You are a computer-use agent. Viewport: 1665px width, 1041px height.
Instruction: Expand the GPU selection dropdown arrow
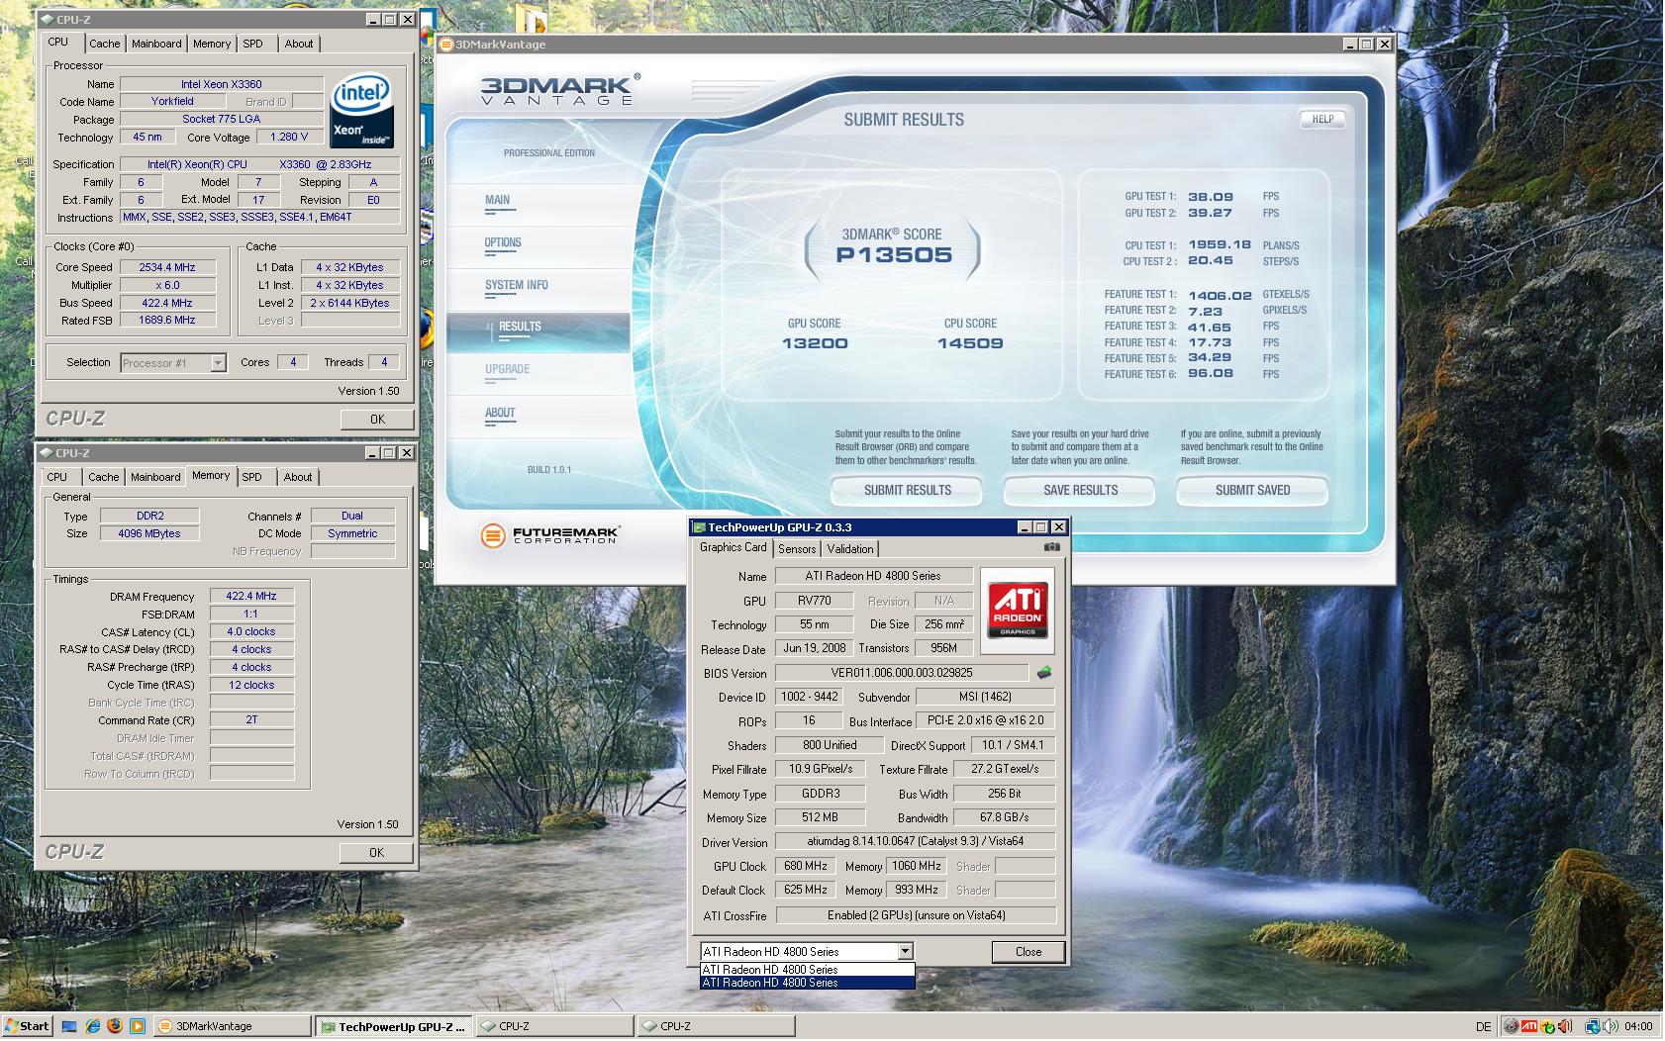[x=905, y=952]
